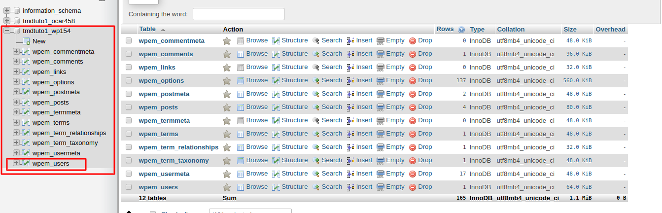The image size is (662, 213).
Task: Expand the wpem_users table in sidebar
Action: pyautogui.click(x=16, y=163)
